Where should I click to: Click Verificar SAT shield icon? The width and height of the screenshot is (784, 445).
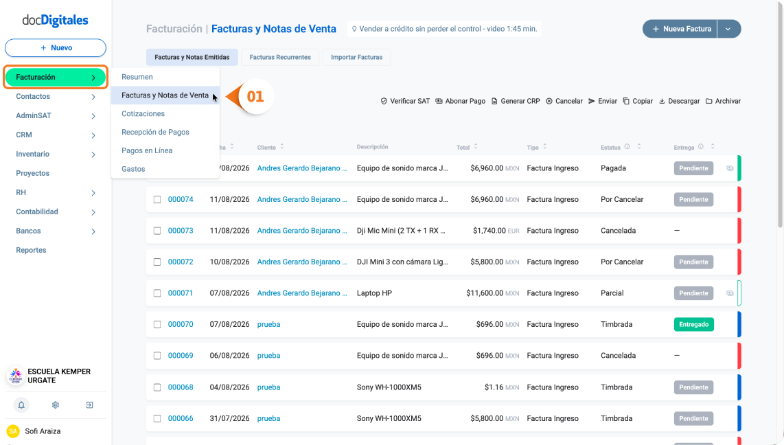click(x=384, y=101)
